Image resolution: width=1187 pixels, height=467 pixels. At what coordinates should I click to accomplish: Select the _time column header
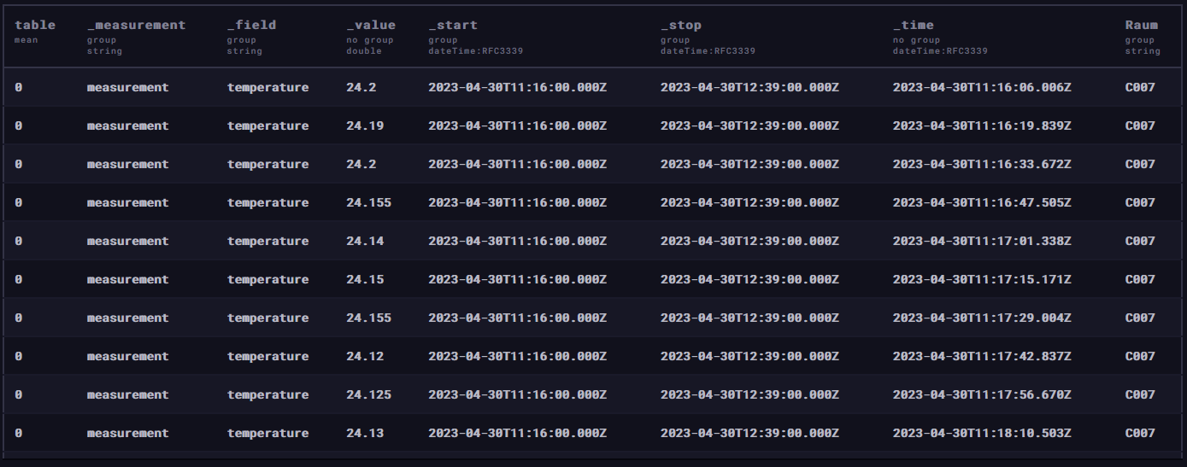coord(914,26)
